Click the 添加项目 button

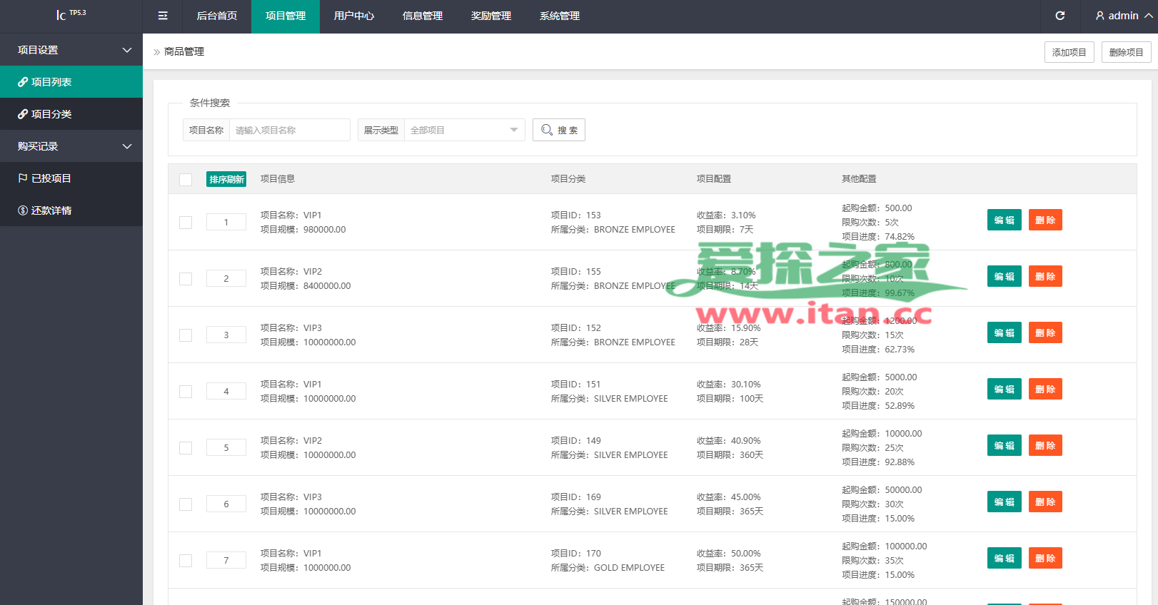pos(1069,52)
